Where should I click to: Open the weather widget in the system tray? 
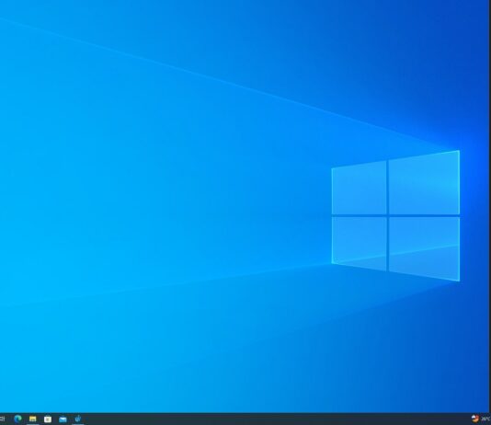click(481, 419)
